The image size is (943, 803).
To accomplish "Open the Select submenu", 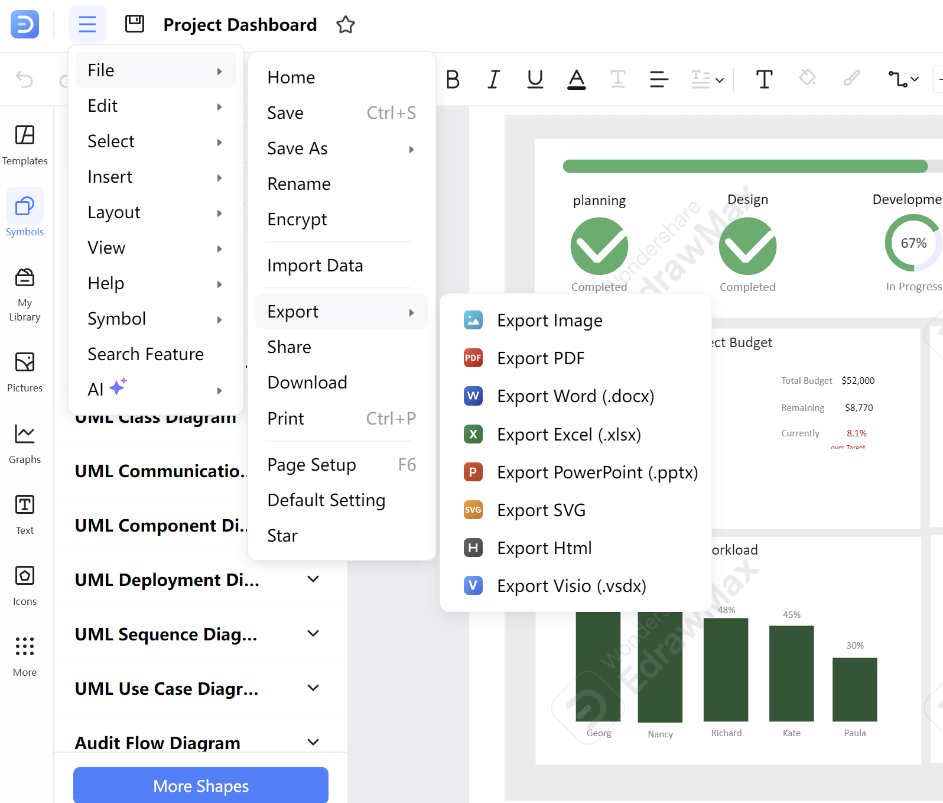I will click(x=156, y=141).
